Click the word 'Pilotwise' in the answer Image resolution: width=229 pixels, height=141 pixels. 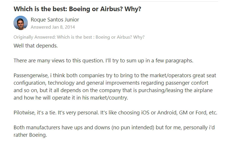click(x=25, y=113)
